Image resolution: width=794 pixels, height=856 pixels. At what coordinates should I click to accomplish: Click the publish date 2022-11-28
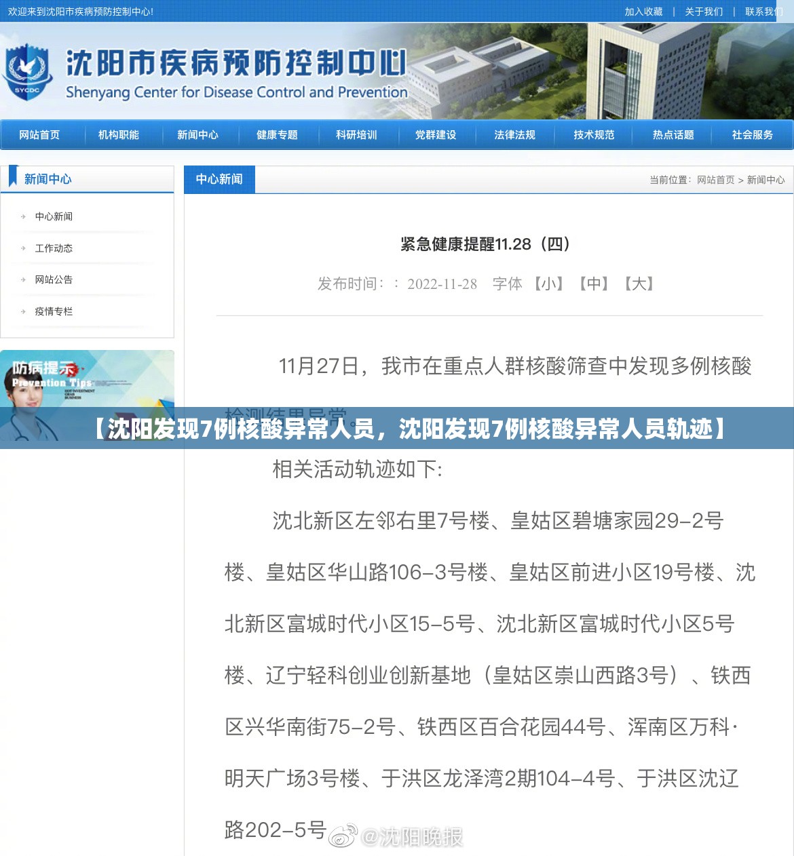[442, 284]
